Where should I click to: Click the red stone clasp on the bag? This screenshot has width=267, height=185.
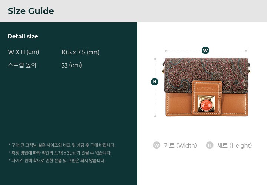click(x=206, y=104)
